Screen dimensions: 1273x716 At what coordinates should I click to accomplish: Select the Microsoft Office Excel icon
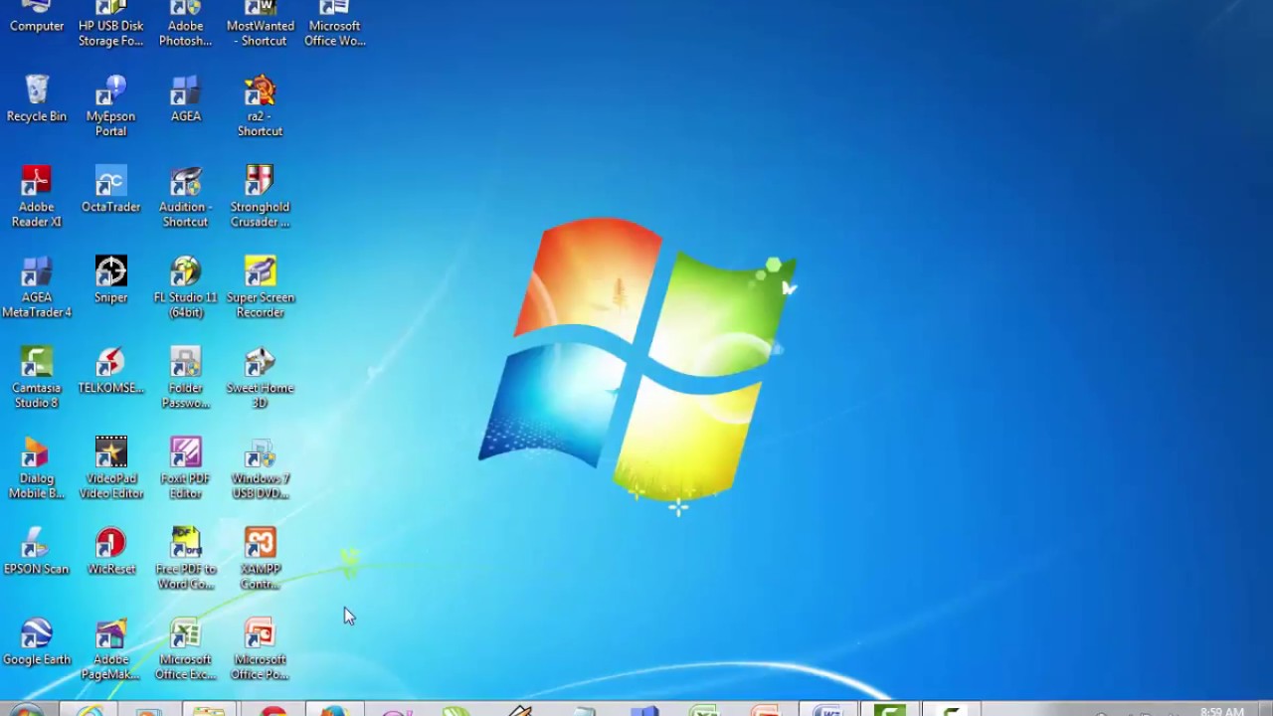point(185,648)
